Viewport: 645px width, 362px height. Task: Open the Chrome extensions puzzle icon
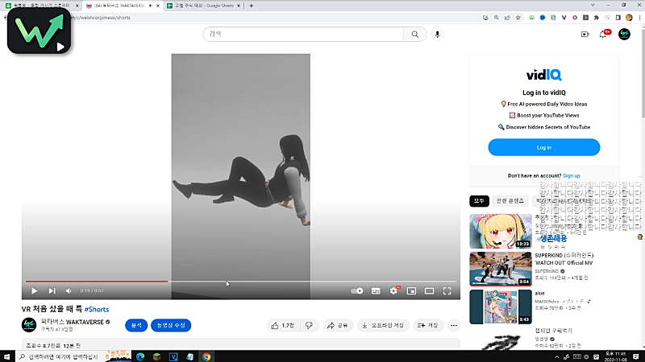point(597,18)
